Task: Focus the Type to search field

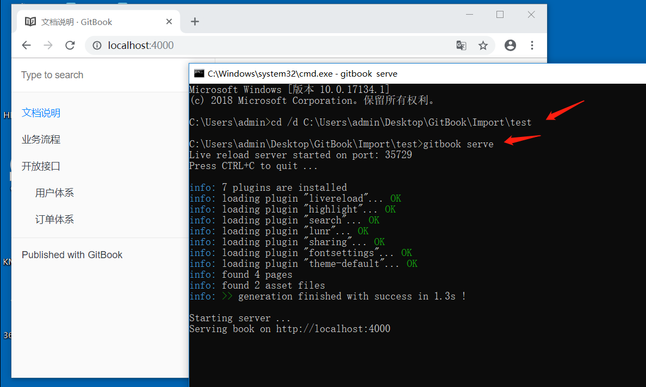Action: [x=100, y=75]
